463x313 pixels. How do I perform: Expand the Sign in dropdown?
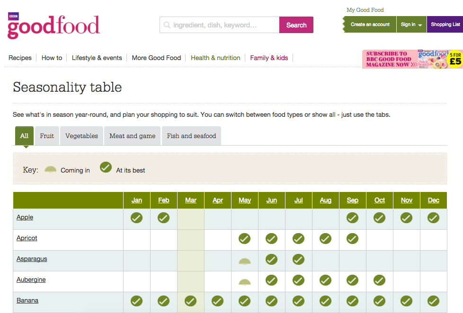tap(411, 25)
